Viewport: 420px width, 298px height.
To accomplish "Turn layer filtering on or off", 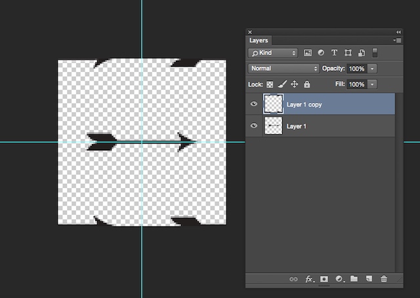I will 375,52.
